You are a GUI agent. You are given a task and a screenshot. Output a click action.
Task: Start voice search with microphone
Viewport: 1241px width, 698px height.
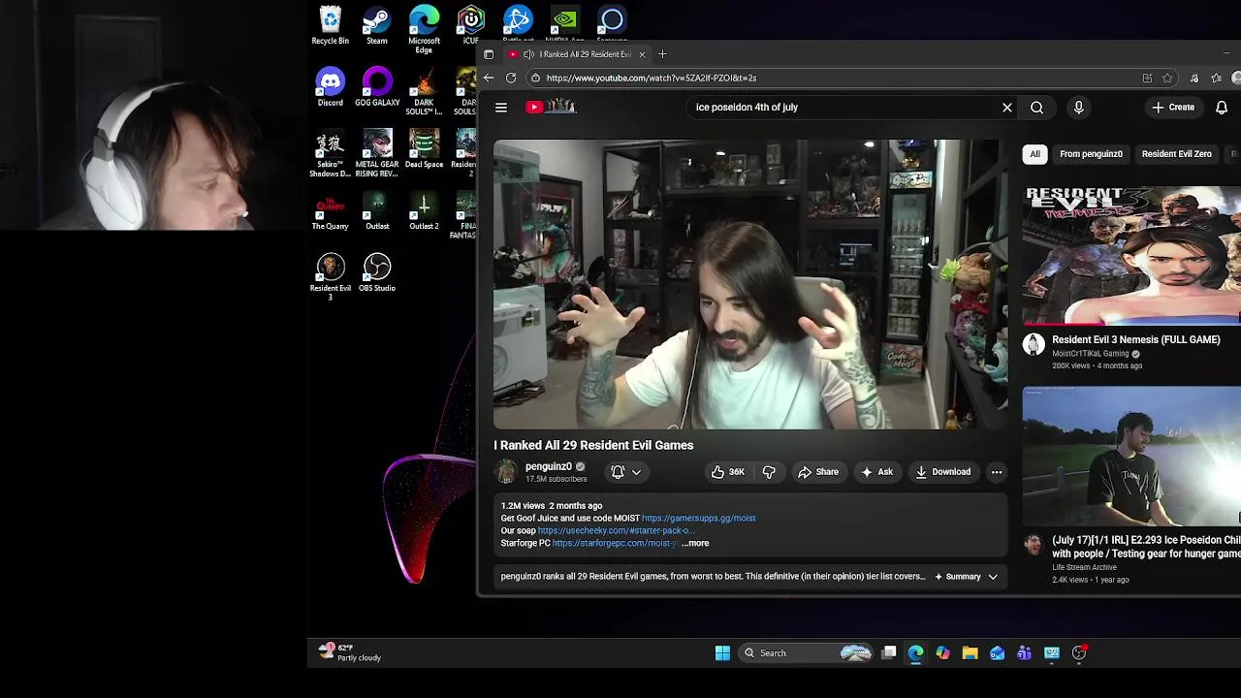click(1078, 108)
